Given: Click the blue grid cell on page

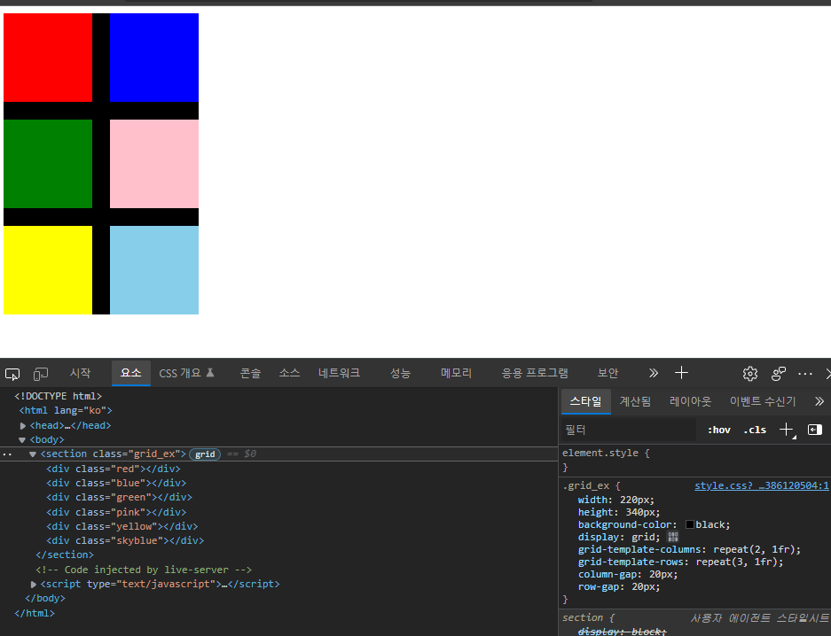Looking at the screenshot, I should pos(154,58).
